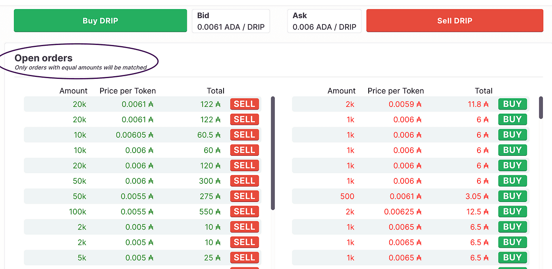Click SELL on the 100k order totaling 550
Viewport: 552px width, 269px height.
coord(244,212)
